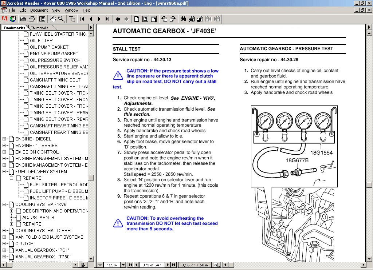Screen dimensions: 373x270
Task: Open bookmark panel flyout arrow menu
Action: click(91, 28)
